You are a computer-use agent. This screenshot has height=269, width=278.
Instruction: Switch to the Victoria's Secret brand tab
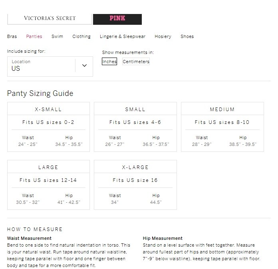pyautogui.click(x=50, y=19)
